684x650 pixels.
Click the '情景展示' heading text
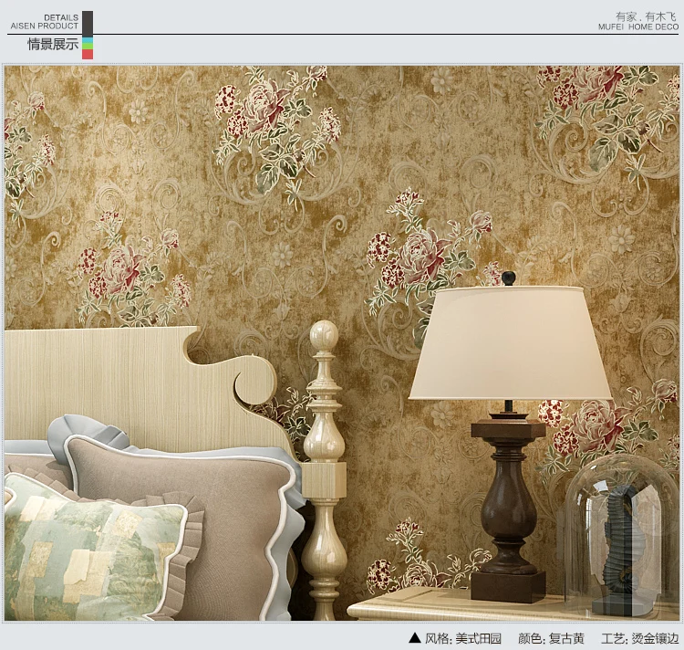point(53,44)
